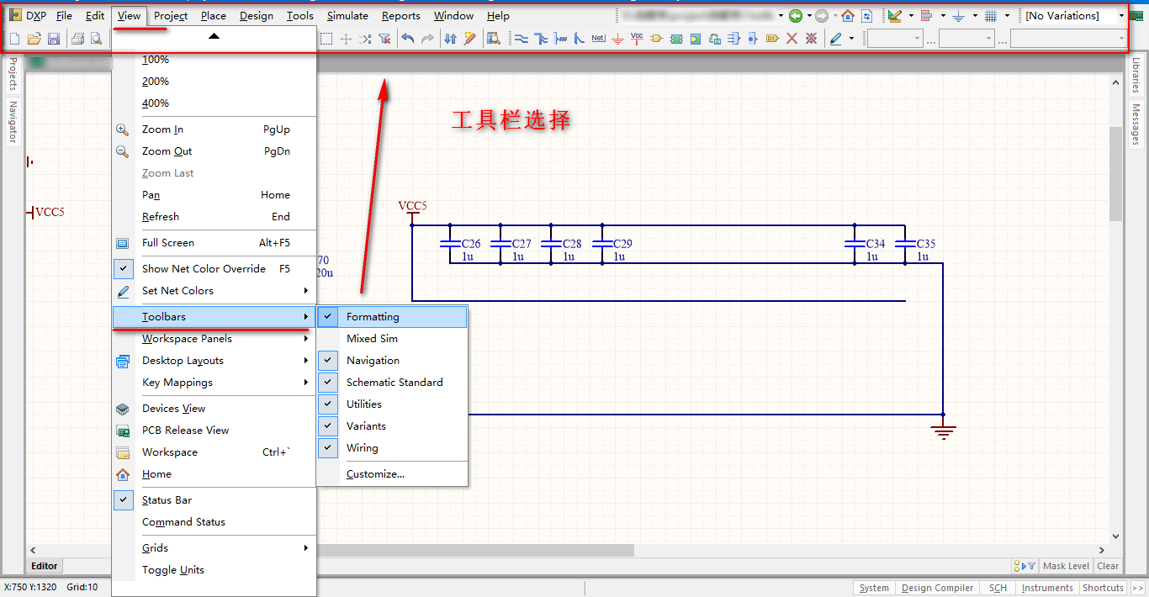Open the No Variations dropdown

1121,16
